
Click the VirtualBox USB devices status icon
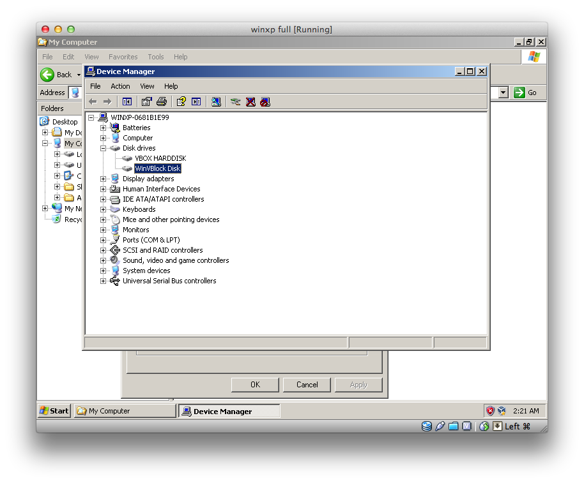(440, 426)
